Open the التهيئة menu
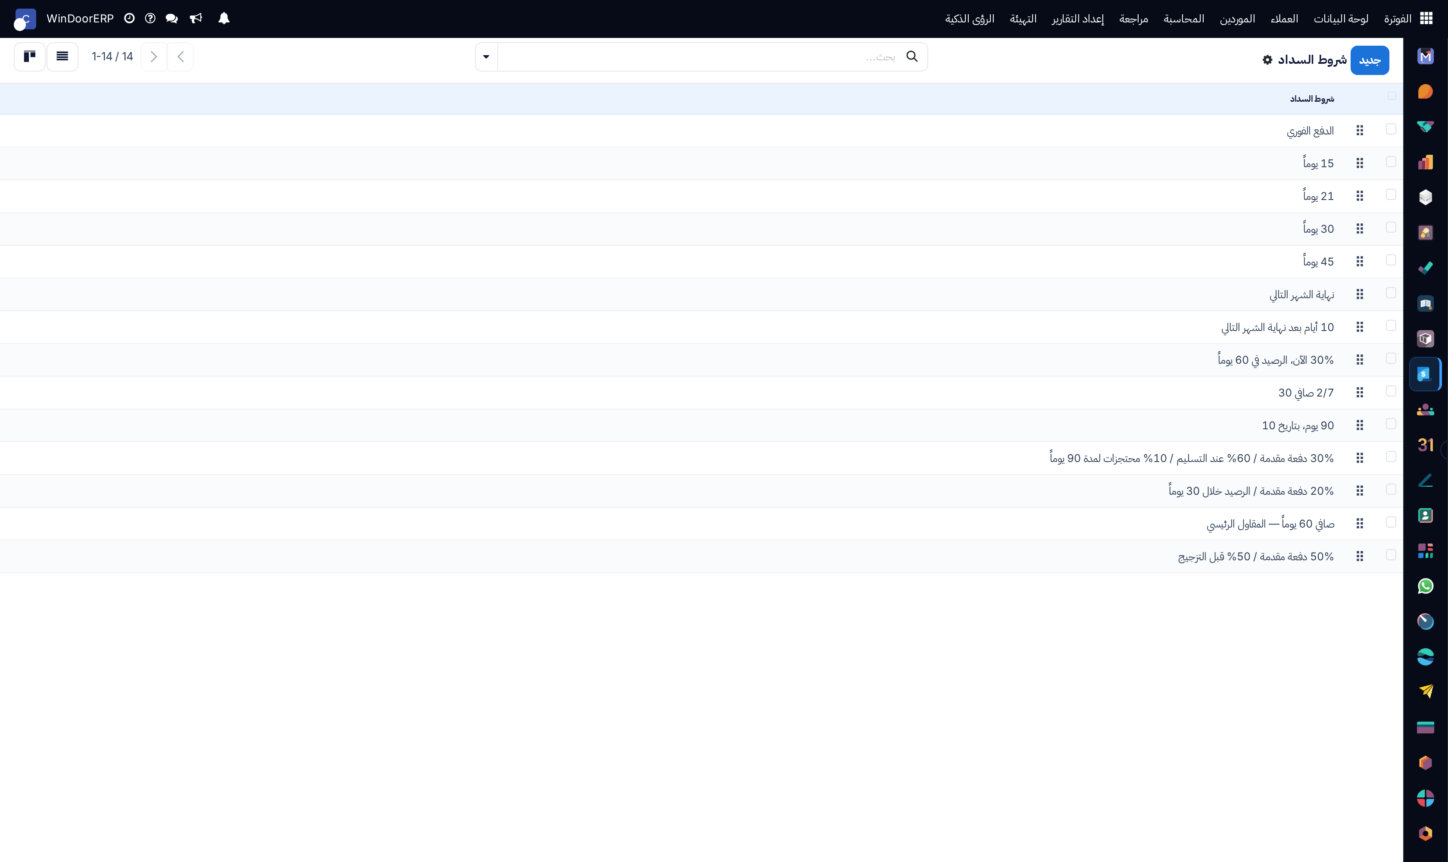The height and width of the screenshot is (862, 1448). tap(1023, 19)
